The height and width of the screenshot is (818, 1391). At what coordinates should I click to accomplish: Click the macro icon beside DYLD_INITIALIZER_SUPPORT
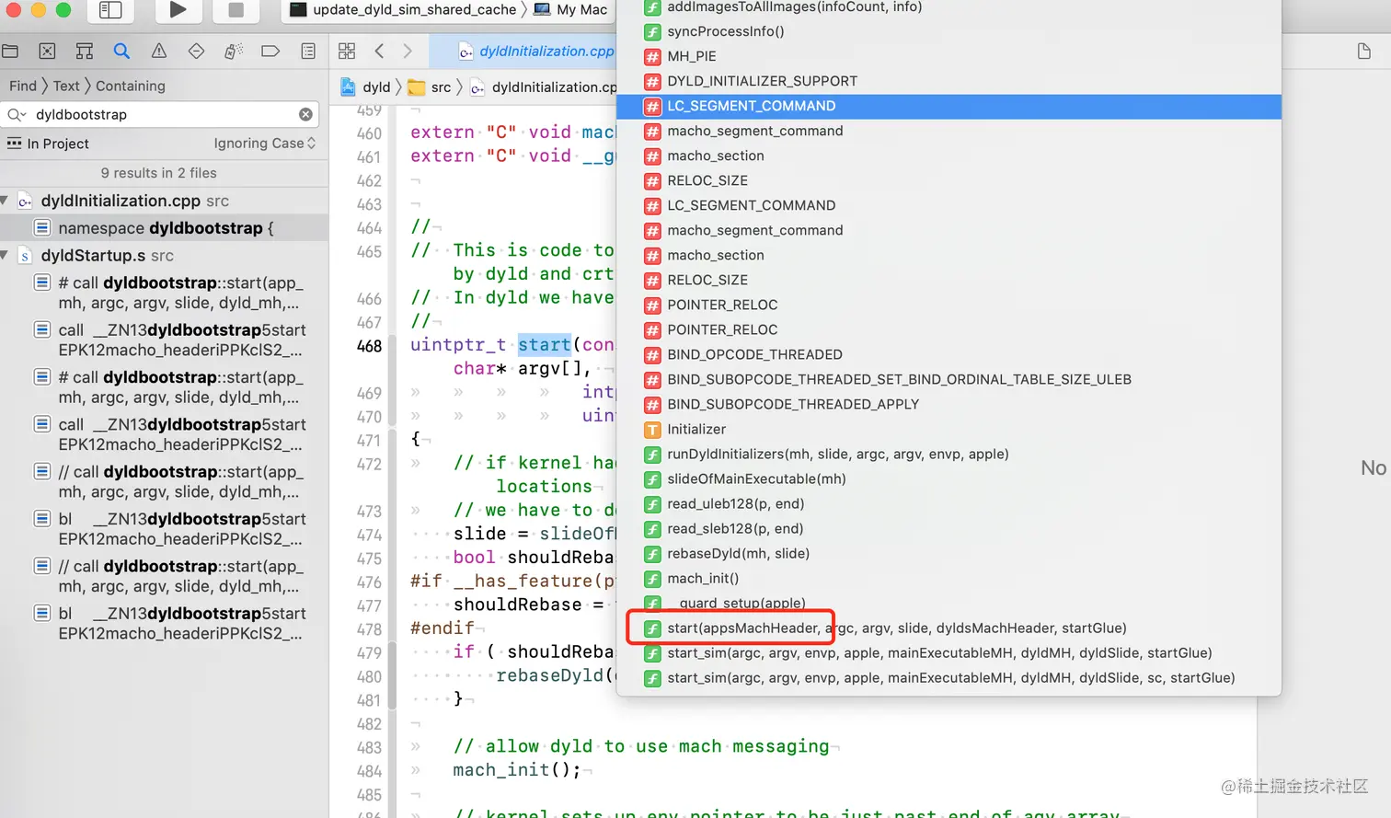point(652,81)
